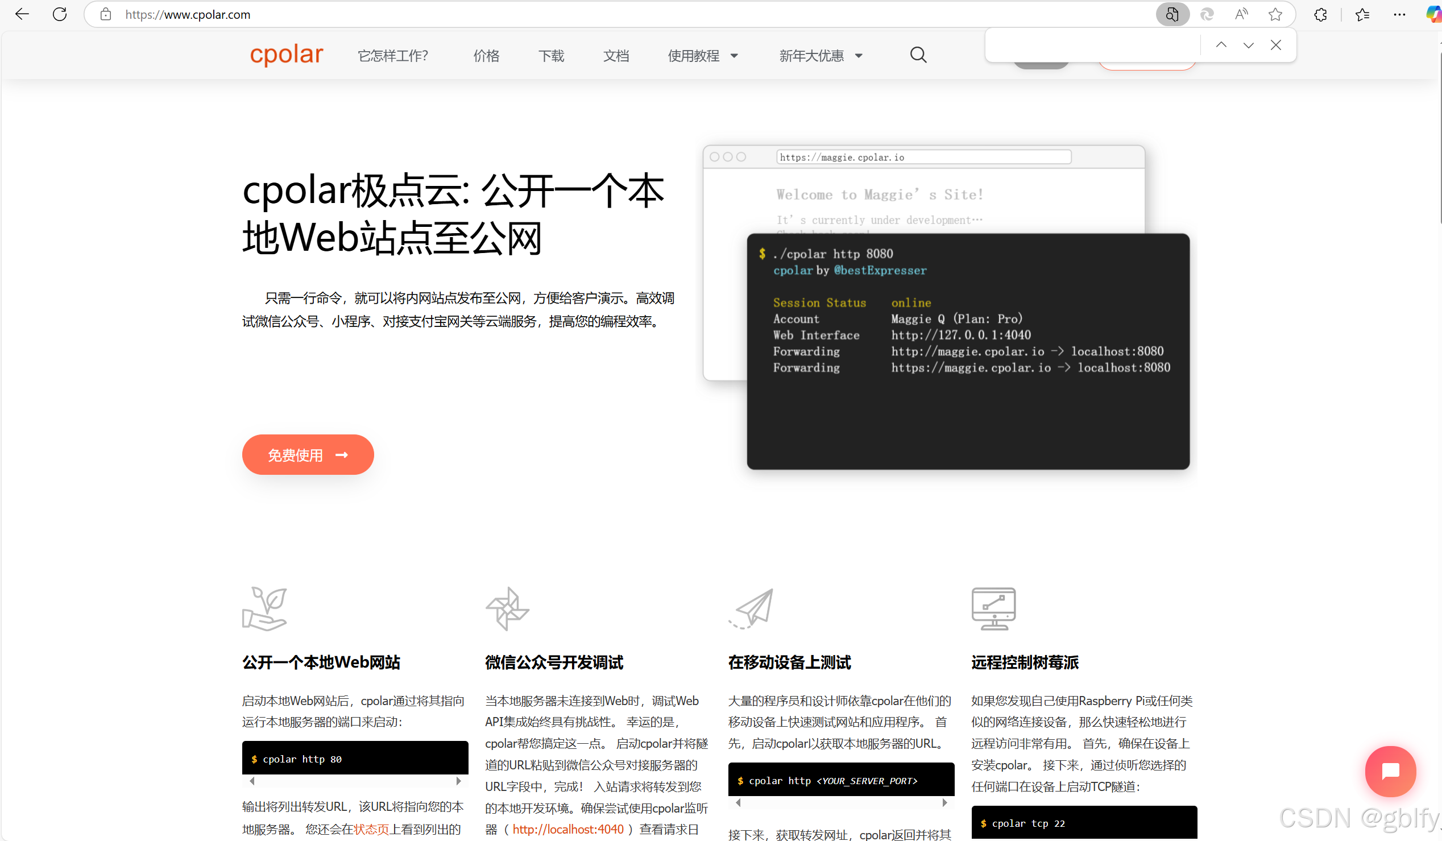Add this page to favorites with the star icon
Image resolution: width=1442 pixels, height=841 pixels.
[x=1275, y=14]
